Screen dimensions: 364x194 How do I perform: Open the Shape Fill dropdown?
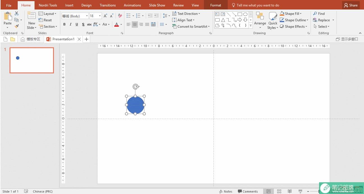pos(291,13)
